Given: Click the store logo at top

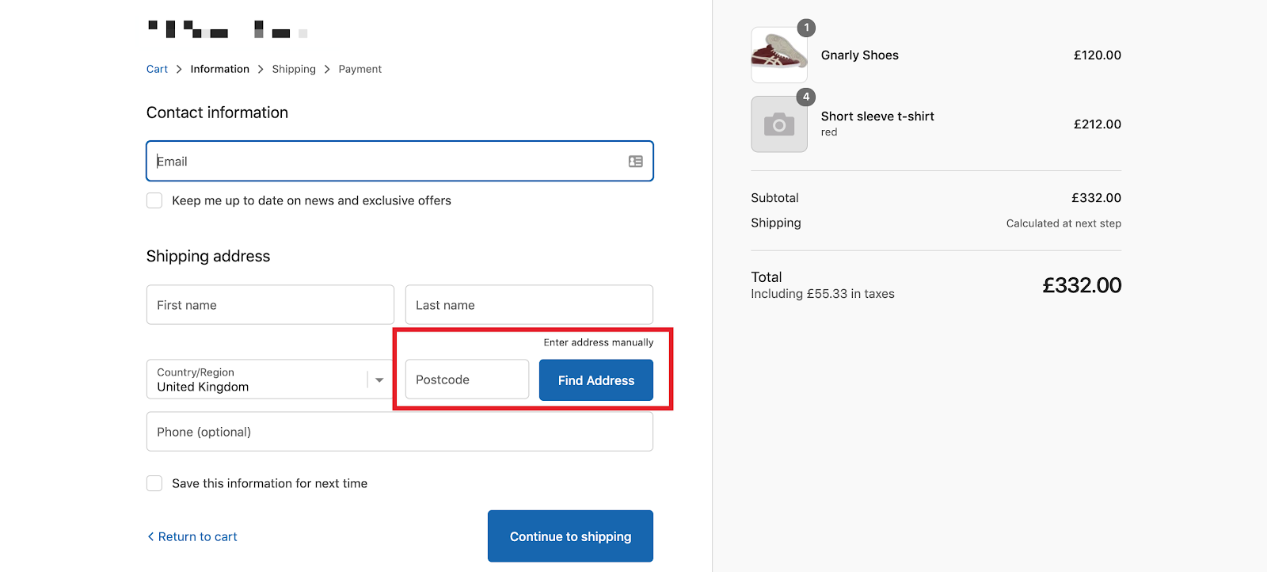Looking at the screenshot, I should [227, 30].
